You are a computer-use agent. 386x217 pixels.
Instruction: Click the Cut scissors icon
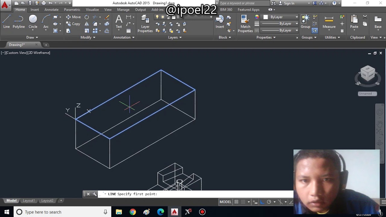[x=365, y=17]
